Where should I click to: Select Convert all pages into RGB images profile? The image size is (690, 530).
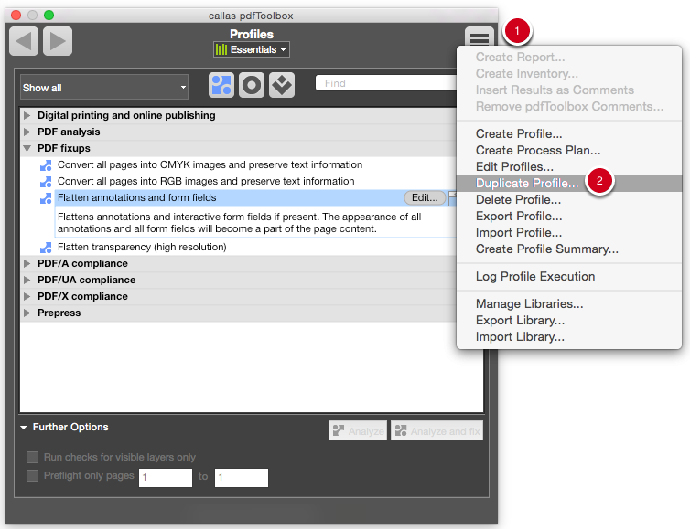(x=206, y=182)
